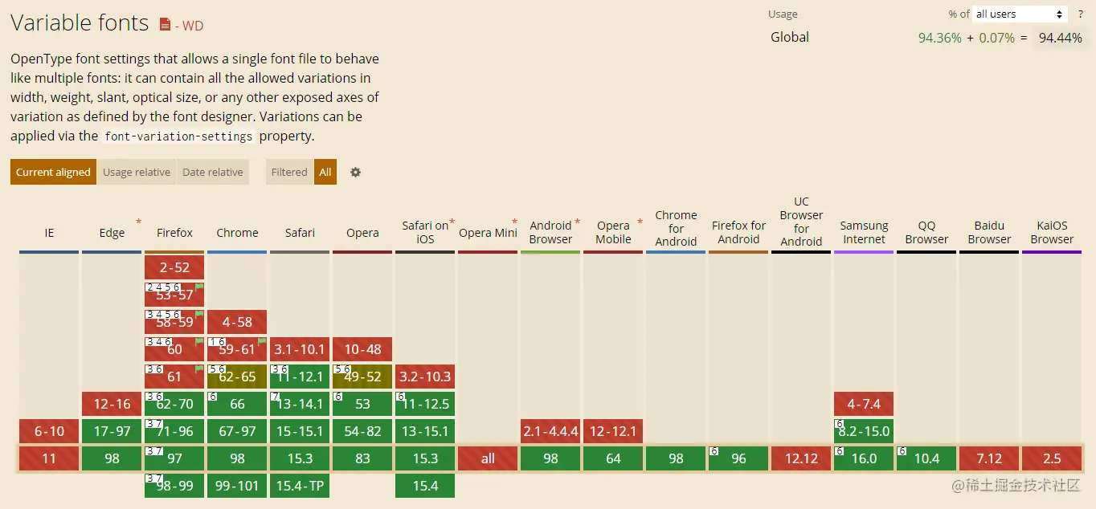Click the Firefox 98-99 cell
This screenshot has width=1096, height=509.
(x=174, y=486)
